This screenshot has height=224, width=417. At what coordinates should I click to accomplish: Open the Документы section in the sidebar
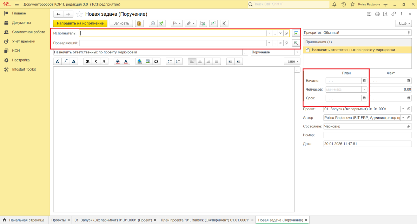click(21, 22)
